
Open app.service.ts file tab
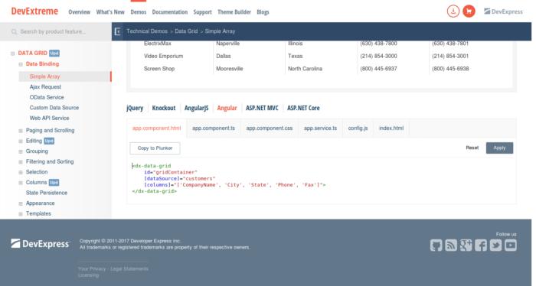320,128
